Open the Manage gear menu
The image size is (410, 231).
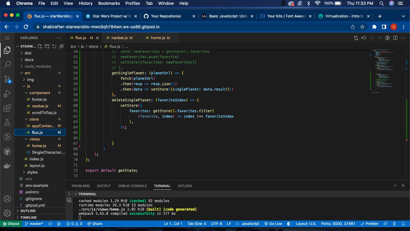tap(7, 213)
